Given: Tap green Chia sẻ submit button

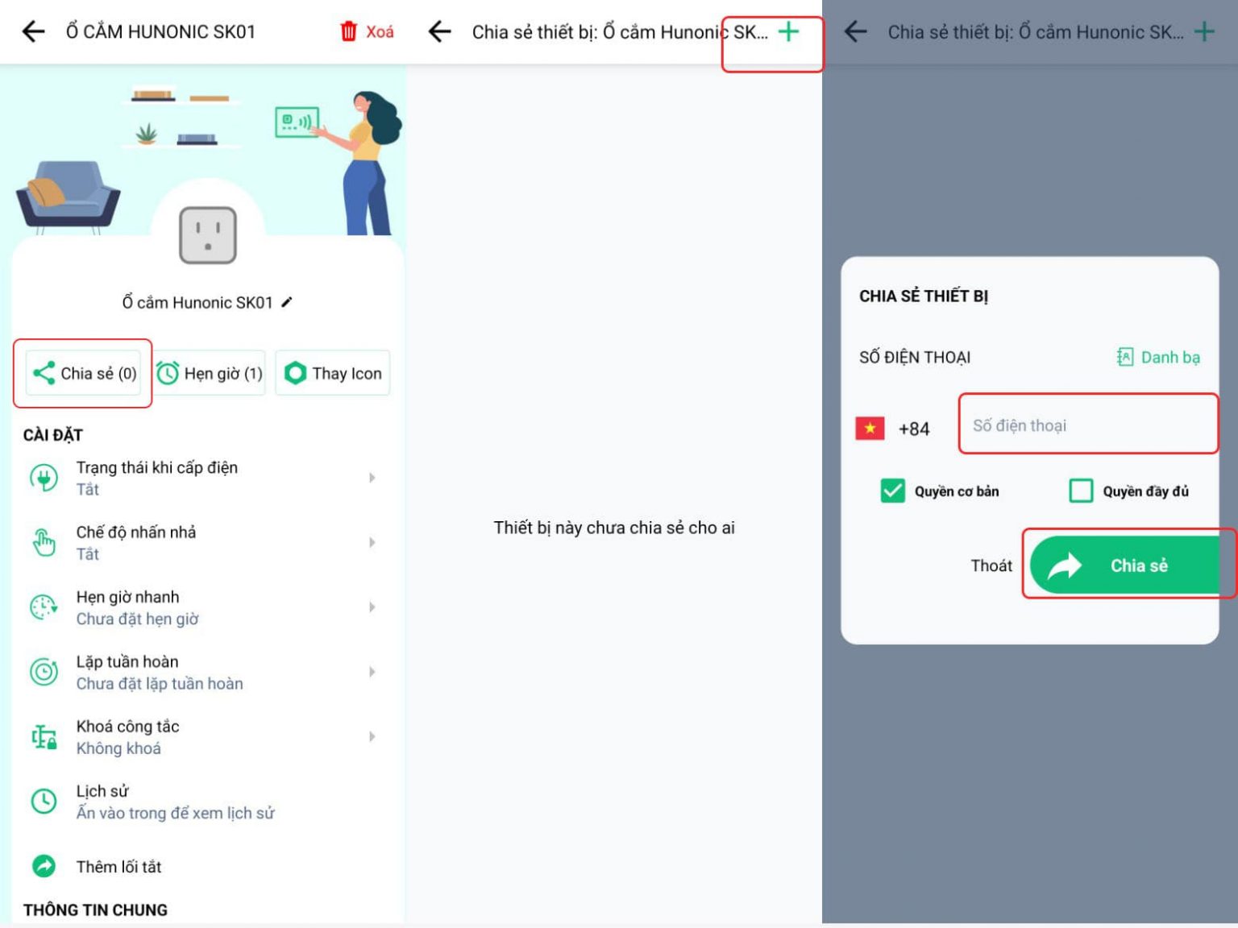Looking at the screenshot, I should tap(1125, 565).
